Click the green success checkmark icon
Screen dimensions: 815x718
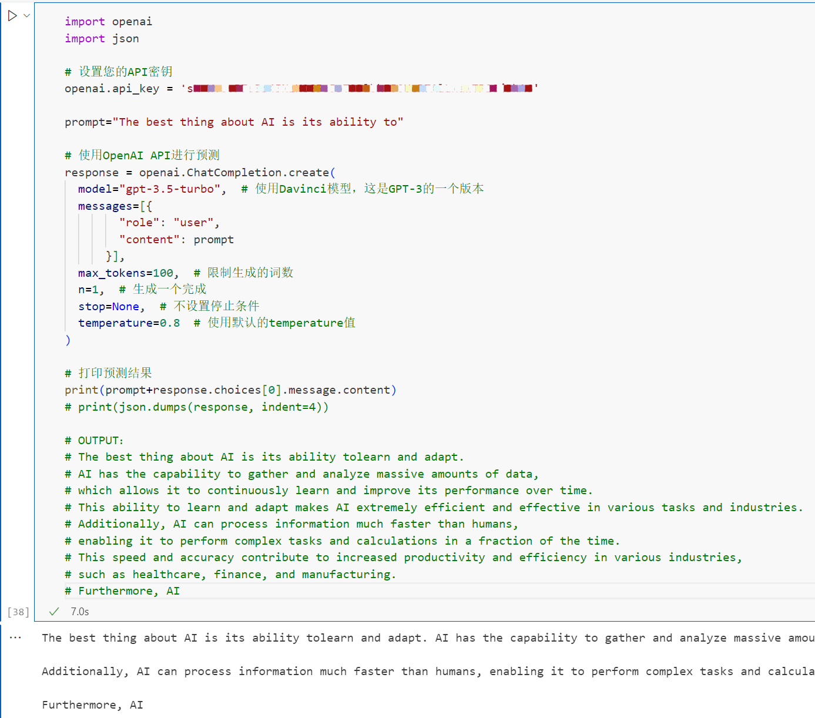click(54, 612)
